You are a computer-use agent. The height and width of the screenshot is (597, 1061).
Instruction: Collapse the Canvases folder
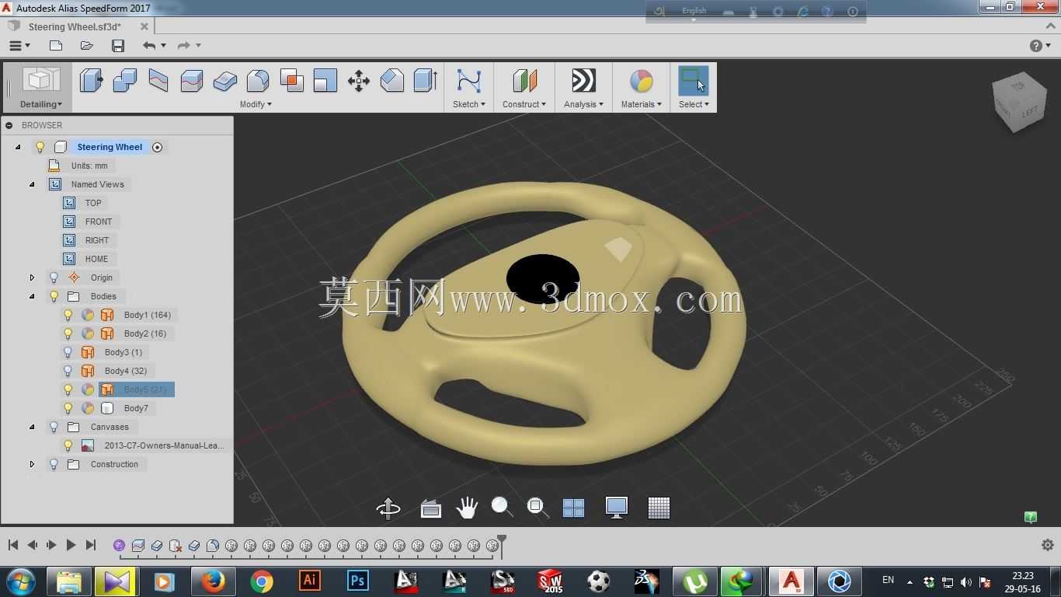(32, 427)
